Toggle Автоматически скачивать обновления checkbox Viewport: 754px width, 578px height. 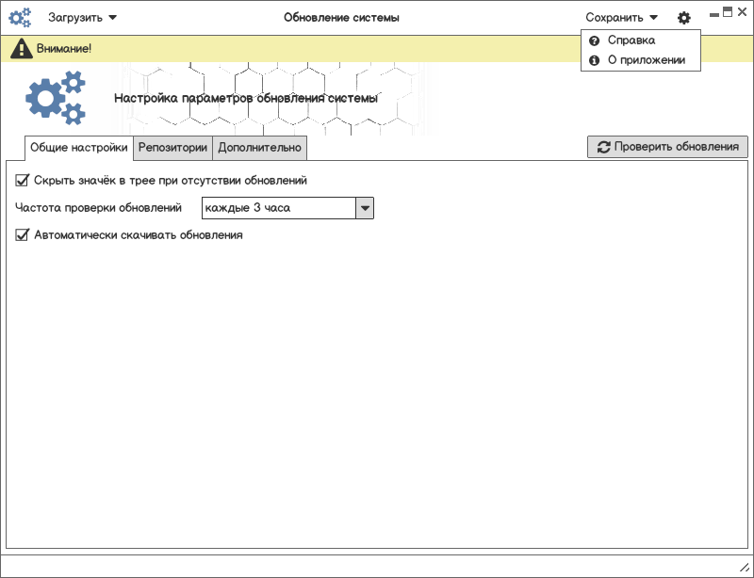point(22,235)
